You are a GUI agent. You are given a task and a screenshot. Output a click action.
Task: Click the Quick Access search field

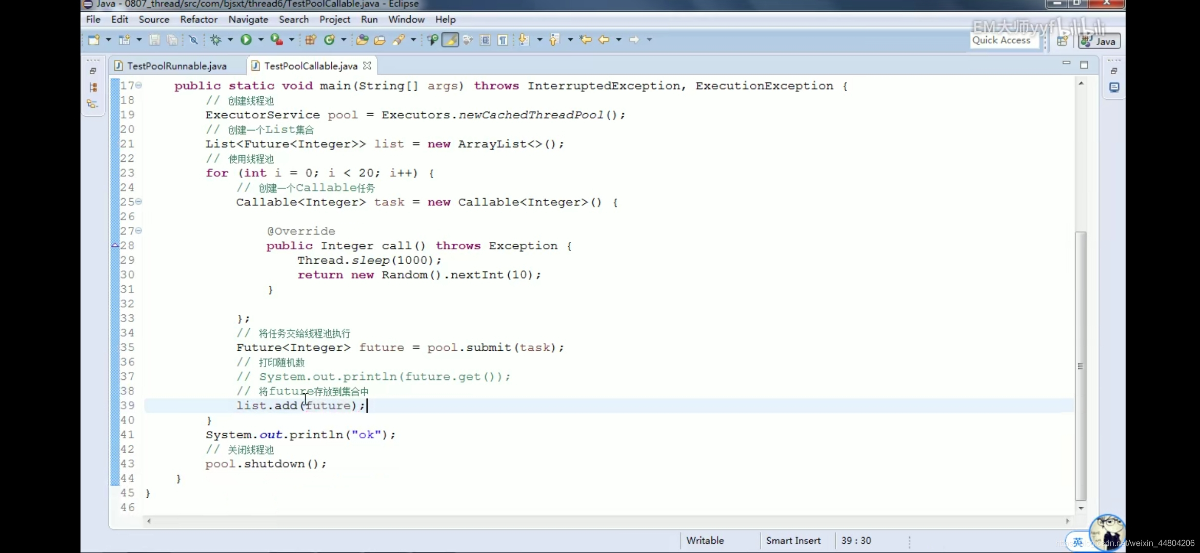1001,40
